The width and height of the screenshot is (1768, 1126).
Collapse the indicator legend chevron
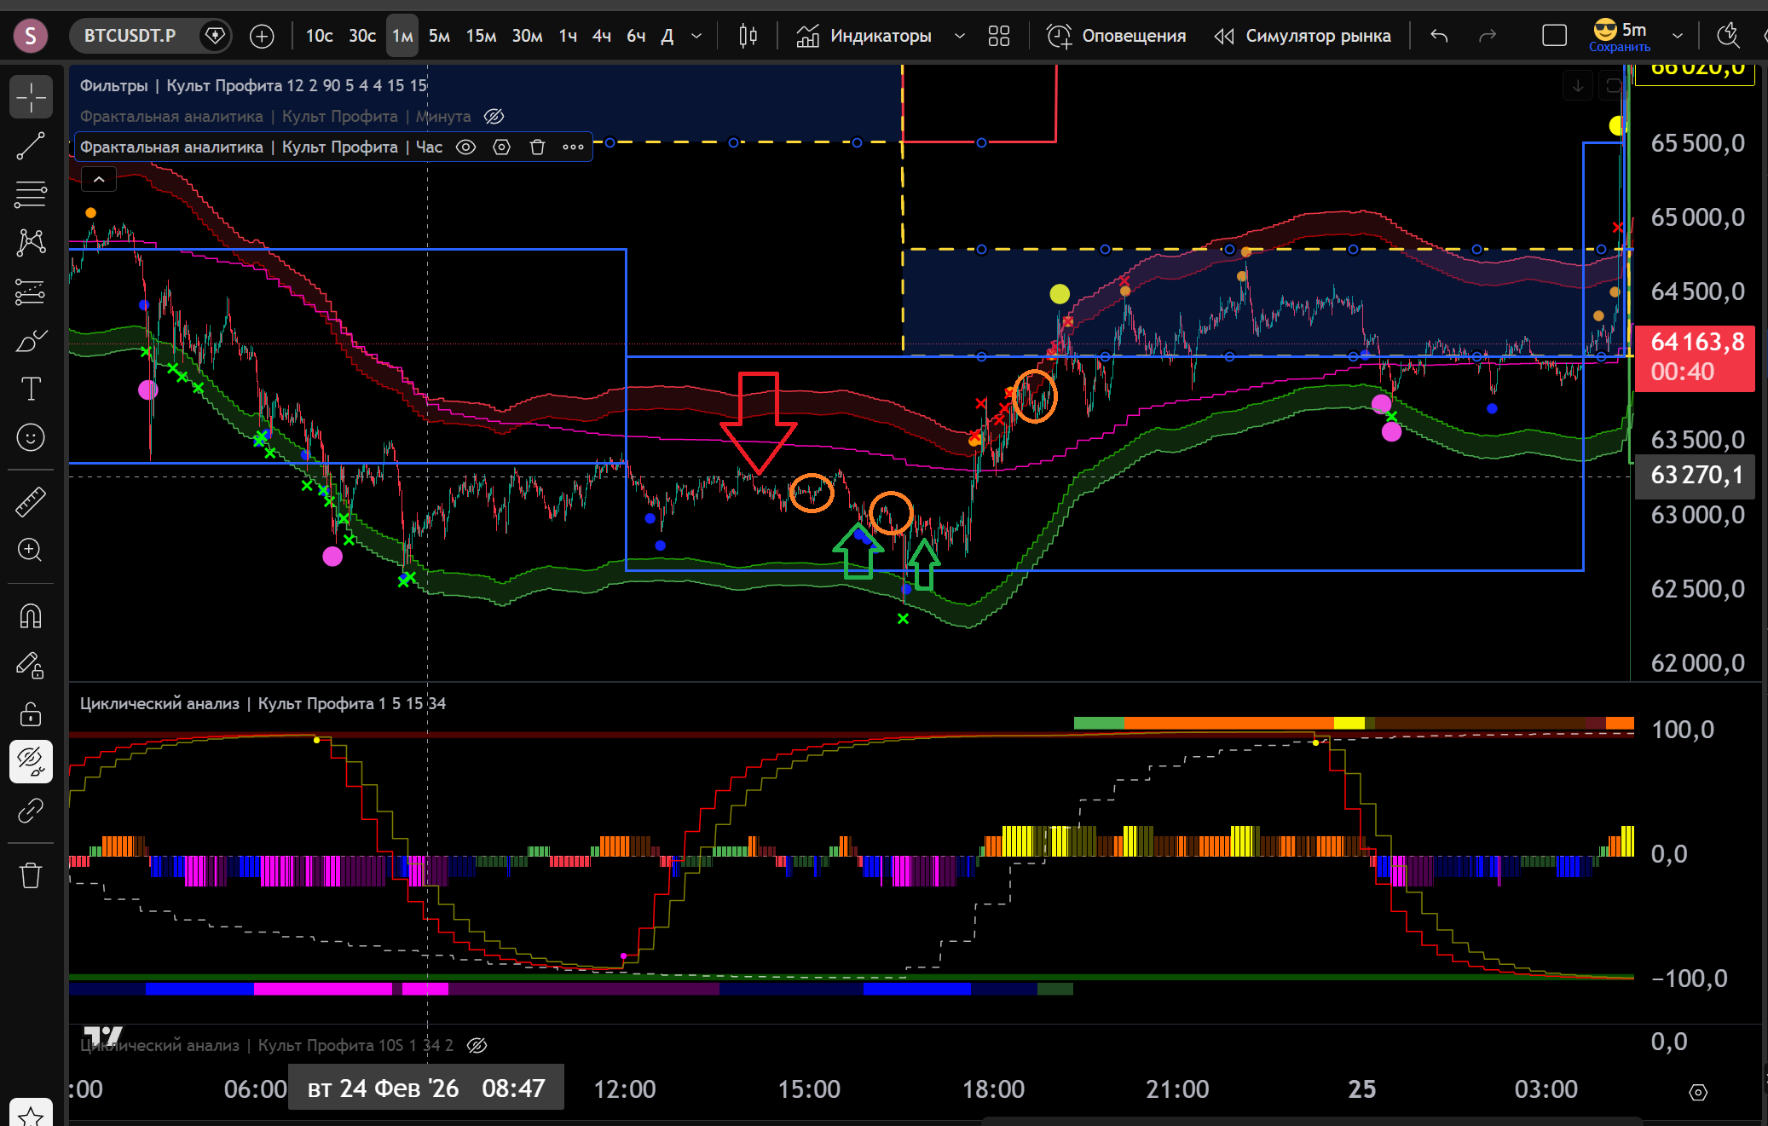tap(99, 179)
